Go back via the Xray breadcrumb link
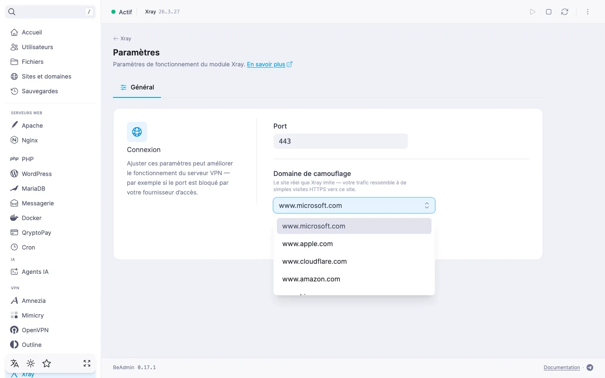The height and width of the screenshot is (378, 605). [x=122, y=38]
